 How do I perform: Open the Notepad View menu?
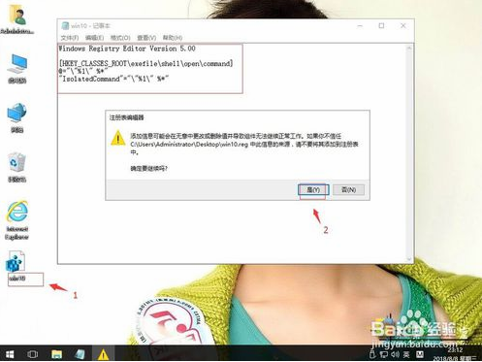(x=146, y=38)
